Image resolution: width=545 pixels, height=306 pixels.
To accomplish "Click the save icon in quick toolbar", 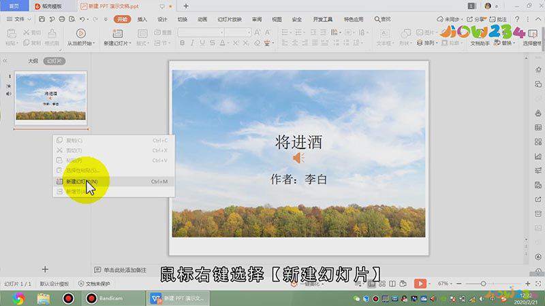I will (42, 19).
